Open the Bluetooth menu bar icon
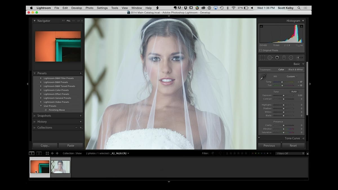The image size is (338, 190). (228, 8)
